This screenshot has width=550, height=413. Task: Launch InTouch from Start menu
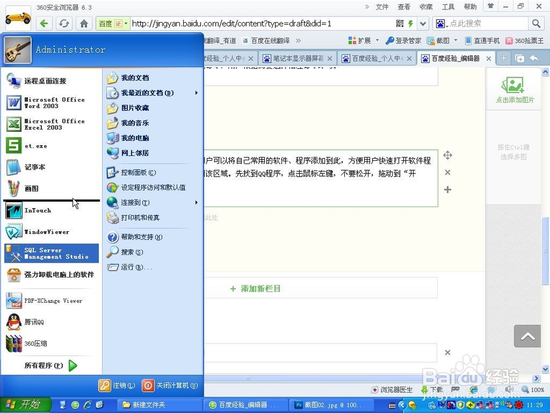click(x=52, y=210)
